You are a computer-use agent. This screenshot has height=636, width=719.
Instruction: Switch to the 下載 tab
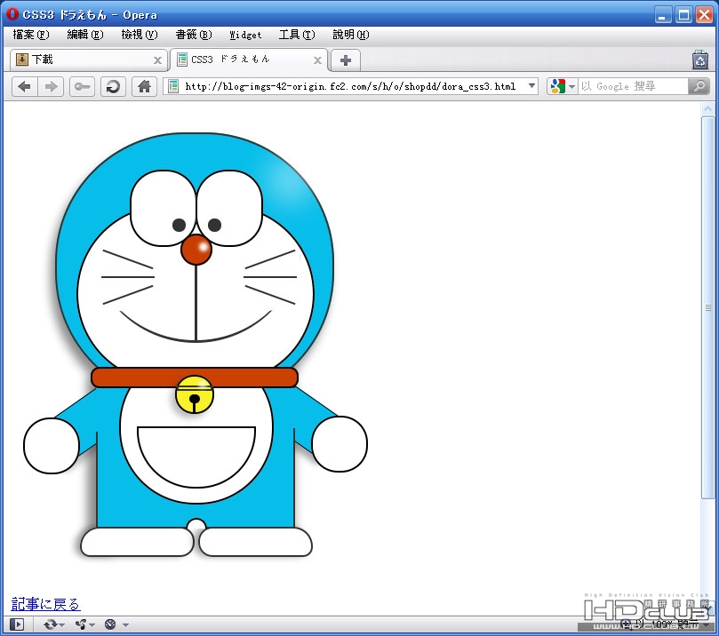point(87,60)
